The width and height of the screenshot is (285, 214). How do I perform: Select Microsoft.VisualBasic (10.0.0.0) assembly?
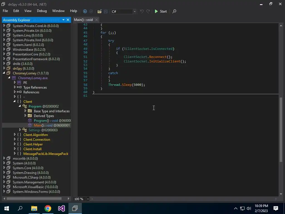(x=35, y=187)
